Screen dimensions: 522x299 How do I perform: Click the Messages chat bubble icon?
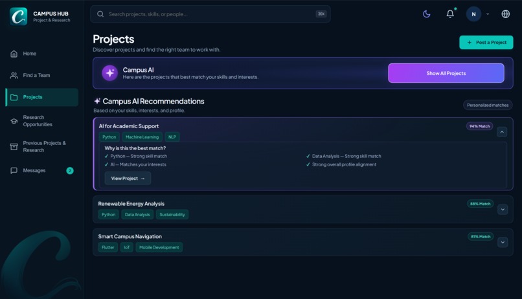14,171
